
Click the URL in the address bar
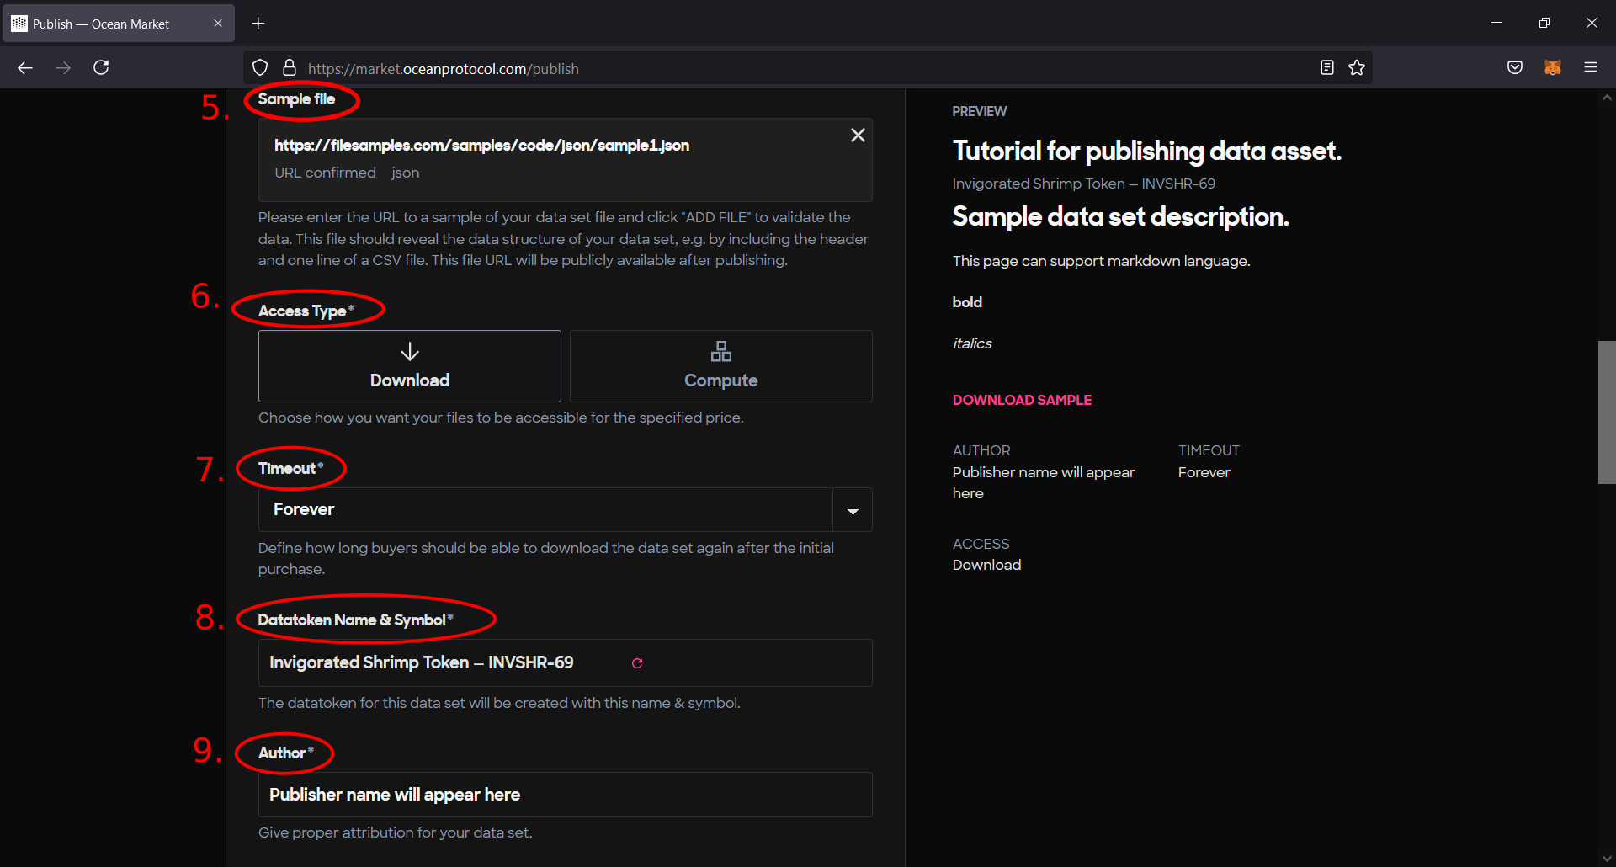(444, 69)
